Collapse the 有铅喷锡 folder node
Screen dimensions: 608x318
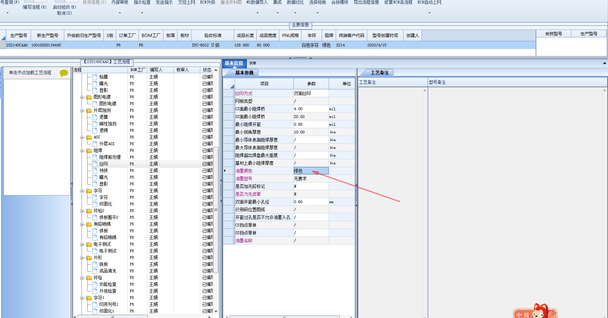click(82, 224)
